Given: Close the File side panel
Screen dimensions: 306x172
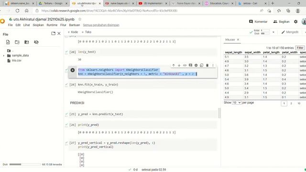Looking at the screenshot, I should [x=59, y=33].
